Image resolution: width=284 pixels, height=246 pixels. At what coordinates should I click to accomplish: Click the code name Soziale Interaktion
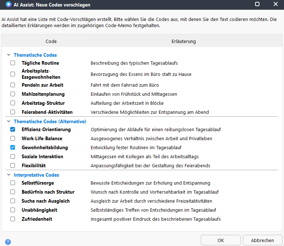coord(42,156)
